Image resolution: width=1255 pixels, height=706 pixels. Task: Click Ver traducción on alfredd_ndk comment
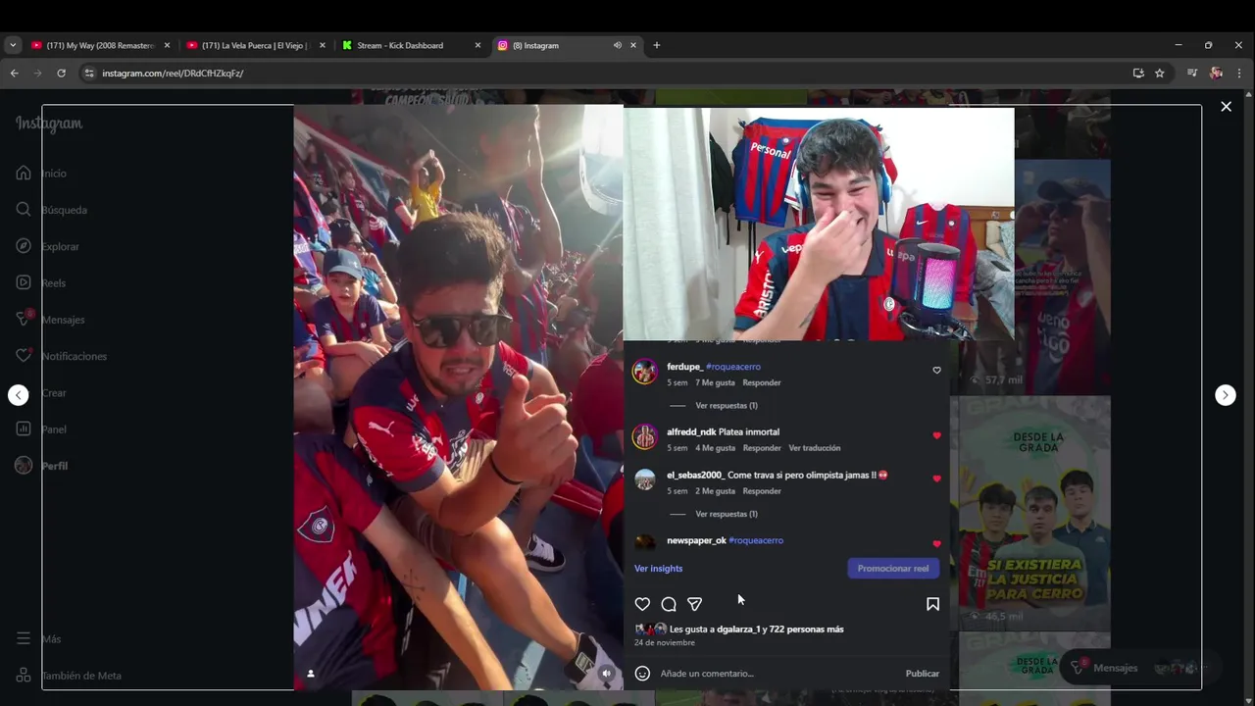coord(815,448)
